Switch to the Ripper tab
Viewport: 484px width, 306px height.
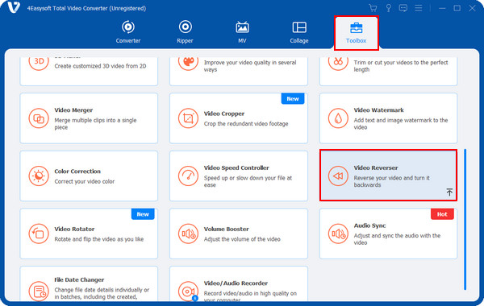tap(186, 32)
